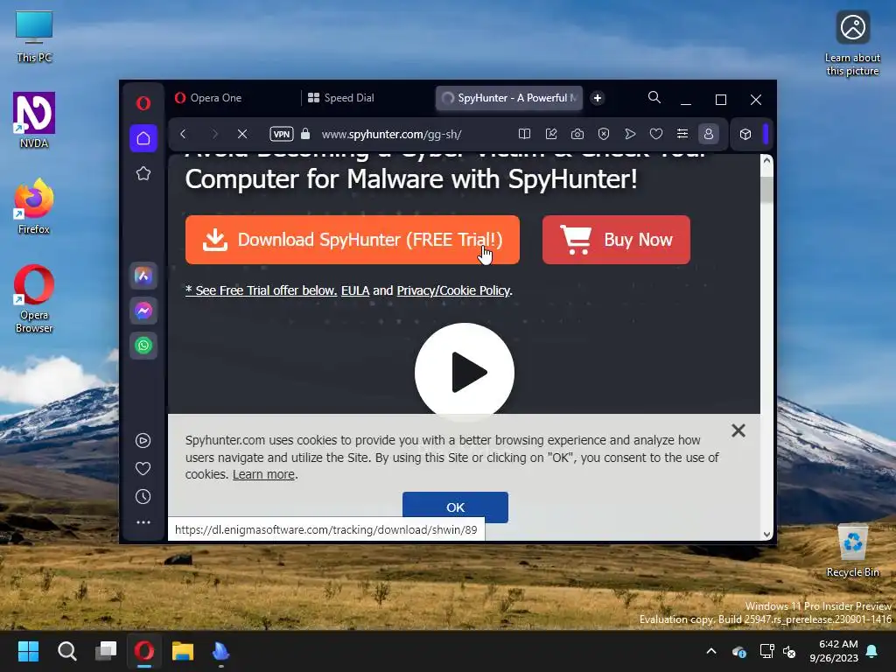The image size is (896, 672).
Task: Add page to bookmarks heart icon
Action: pyautogui.click(x=656, y=134)
